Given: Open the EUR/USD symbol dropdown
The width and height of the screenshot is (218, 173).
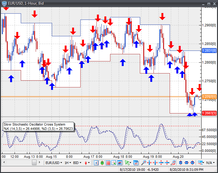Looking at the screenshot, I should 53,162.
